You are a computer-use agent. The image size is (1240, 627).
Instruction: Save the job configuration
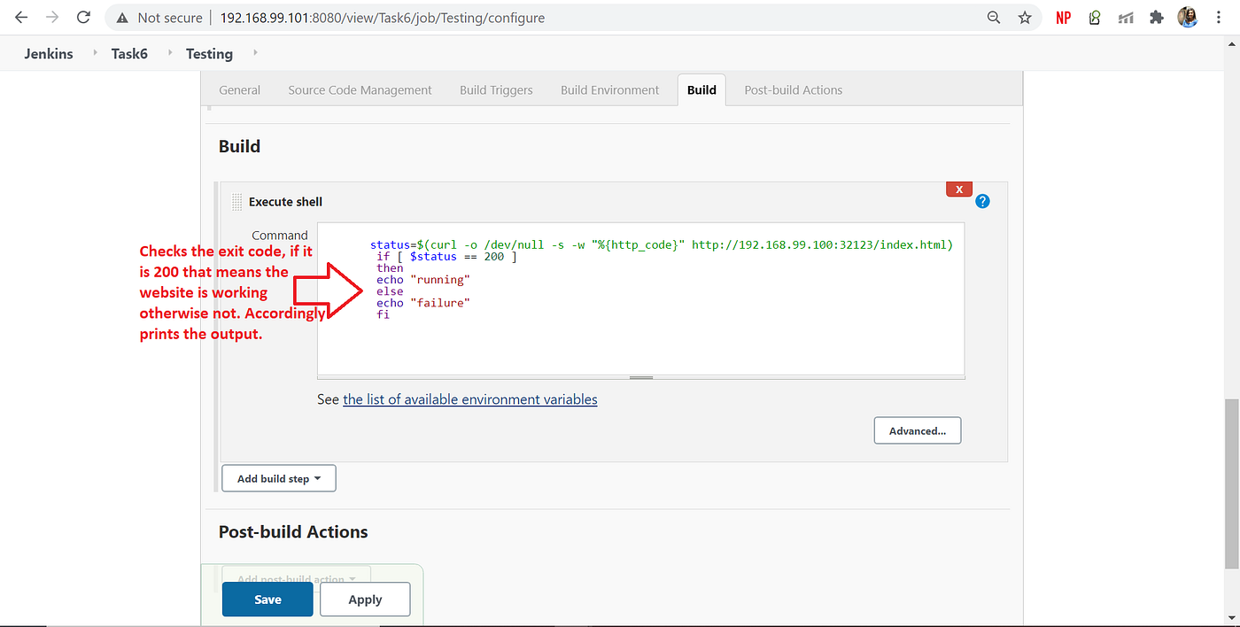[267, 600]
